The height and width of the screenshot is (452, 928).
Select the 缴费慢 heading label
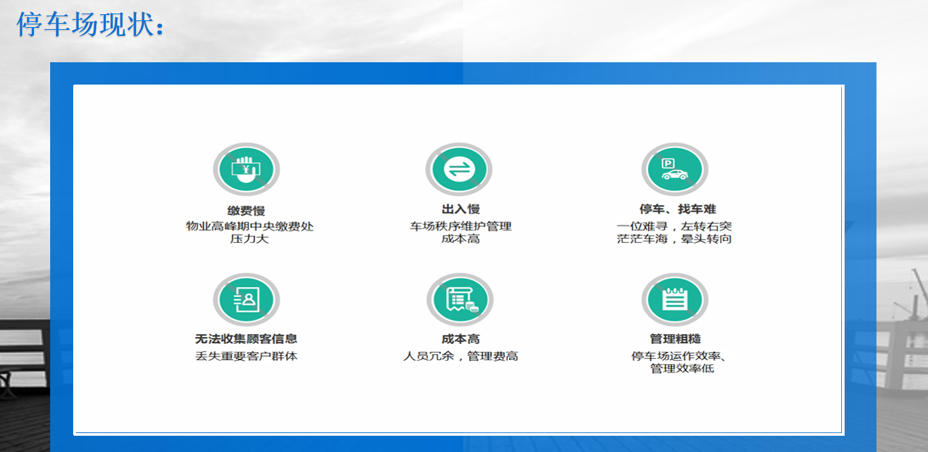click(246, 209)
